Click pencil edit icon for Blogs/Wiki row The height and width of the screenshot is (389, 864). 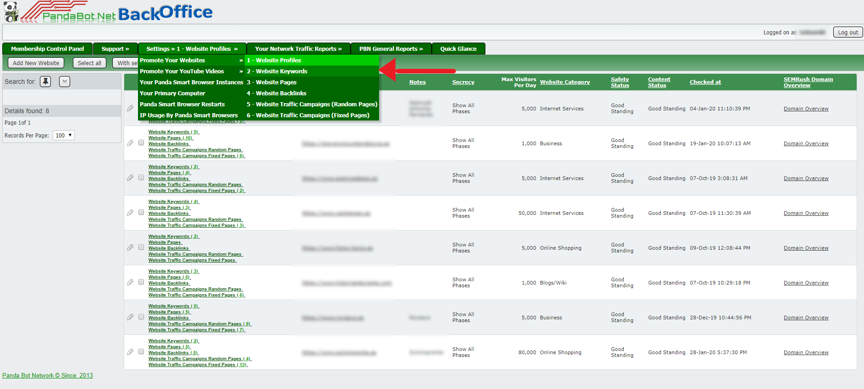coord(130,282)
